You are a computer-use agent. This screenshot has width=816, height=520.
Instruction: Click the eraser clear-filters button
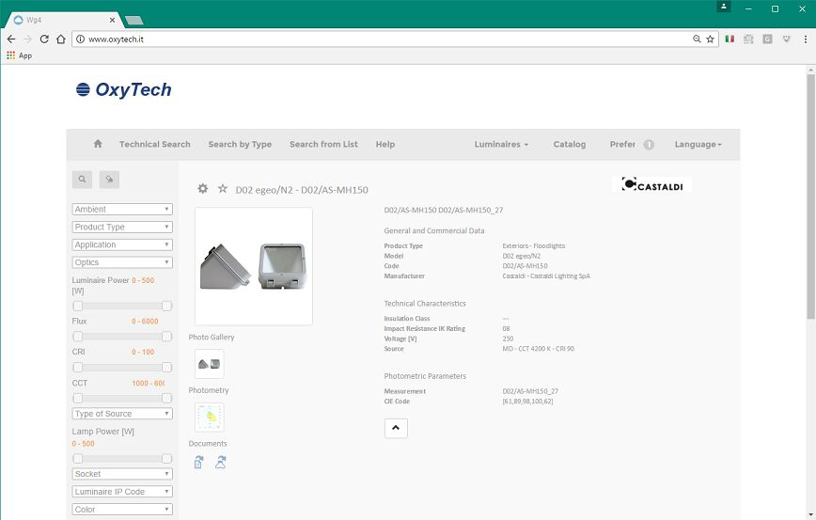coord(109,179)
